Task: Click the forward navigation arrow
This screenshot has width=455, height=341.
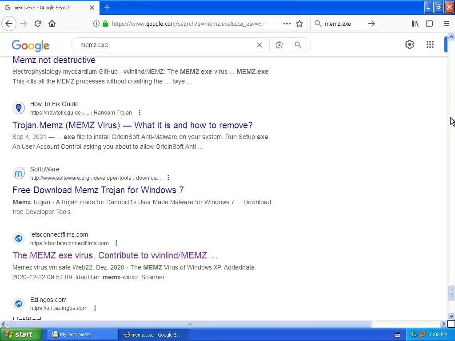Action: (24, 24)
